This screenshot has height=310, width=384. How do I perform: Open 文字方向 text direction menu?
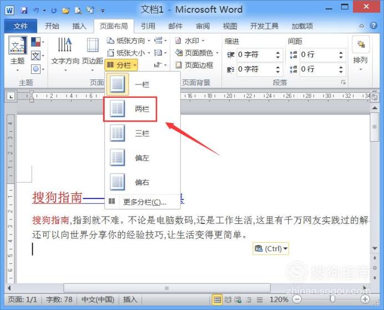[65, 54]
